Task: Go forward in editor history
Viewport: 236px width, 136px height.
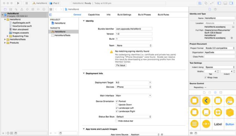Action: (x=61, y=9)
